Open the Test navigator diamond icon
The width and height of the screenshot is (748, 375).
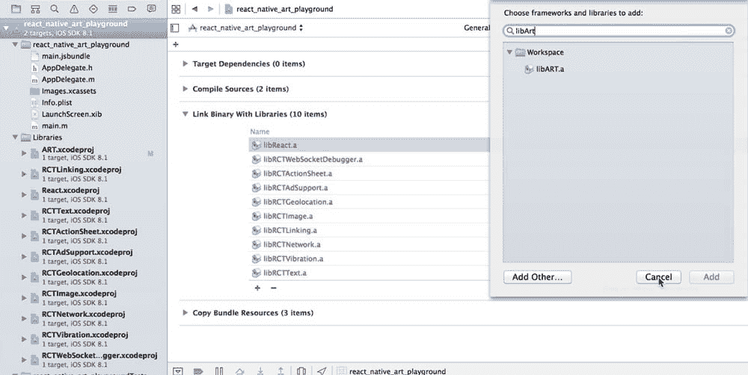[93, 8]
